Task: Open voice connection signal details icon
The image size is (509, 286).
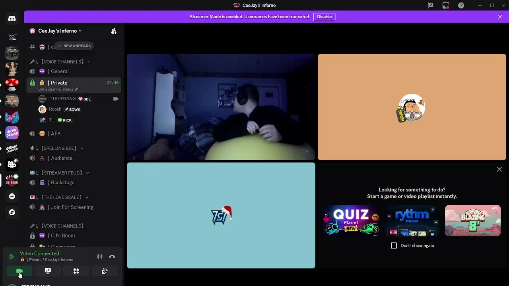Action: 12,257
